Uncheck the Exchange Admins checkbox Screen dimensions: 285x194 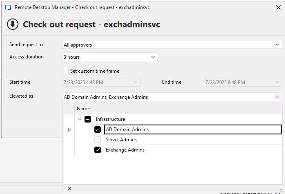pos(98,150)
